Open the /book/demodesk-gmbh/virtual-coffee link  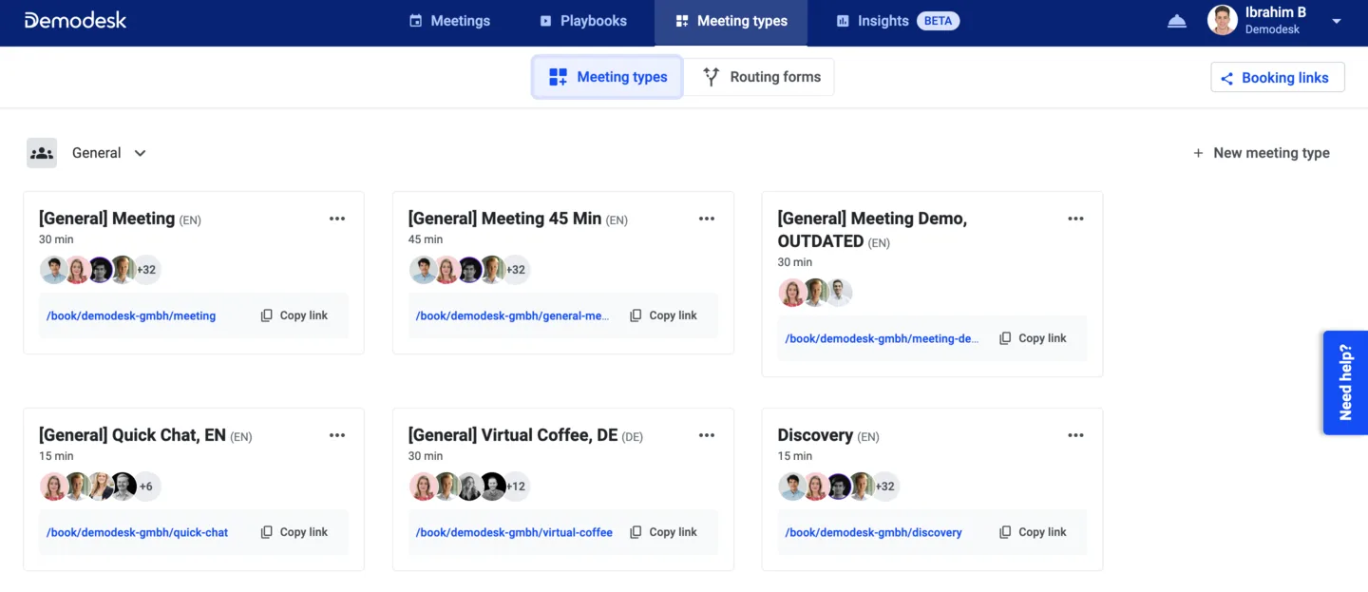pyautogui.click(x=514, y=533)
